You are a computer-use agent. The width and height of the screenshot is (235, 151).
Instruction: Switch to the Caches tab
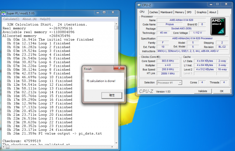[153, 12]
